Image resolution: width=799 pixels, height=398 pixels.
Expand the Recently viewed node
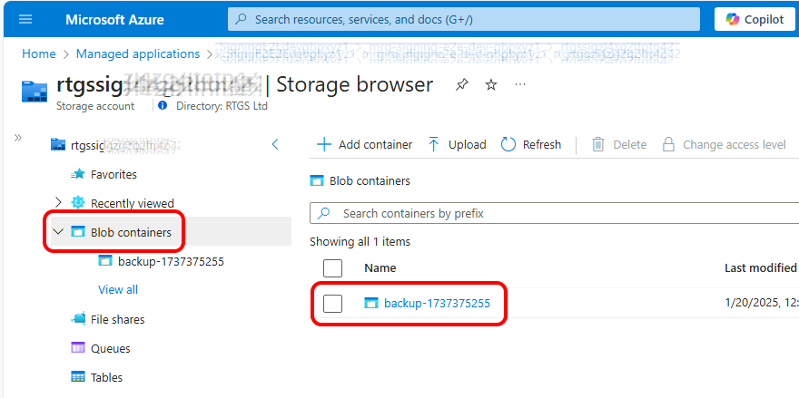coord(57,203)
